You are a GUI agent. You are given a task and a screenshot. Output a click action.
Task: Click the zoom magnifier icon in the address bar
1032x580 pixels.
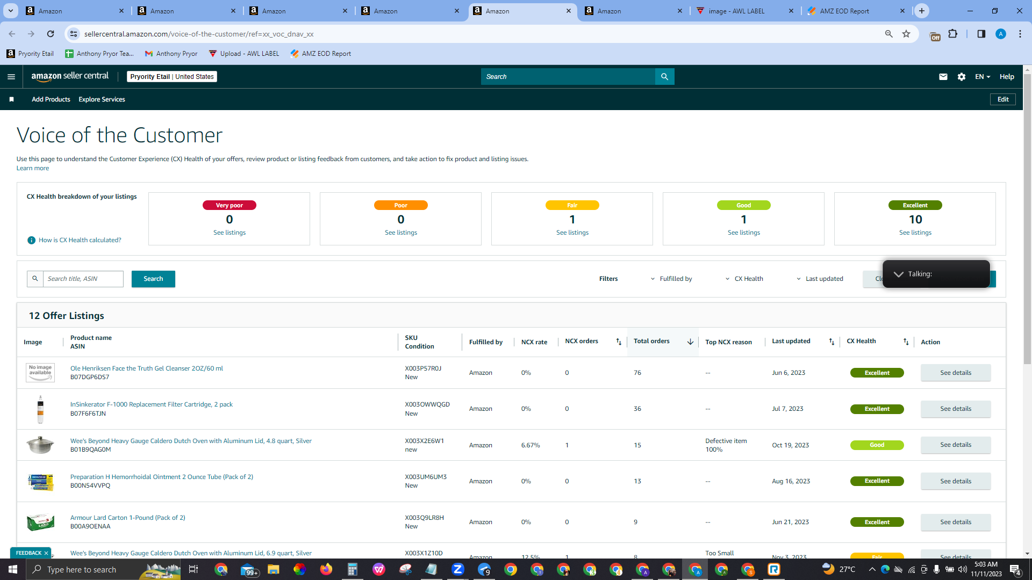pyautogui.click(x=888, y=34)
